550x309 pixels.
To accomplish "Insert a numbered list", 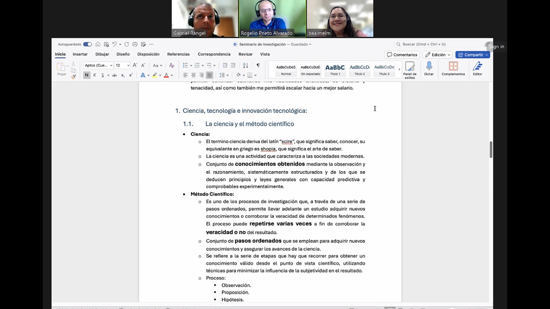I will (197, 66).
